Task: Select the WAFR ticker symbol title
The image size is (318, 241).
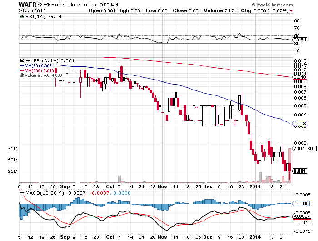Action: [27, 5]
